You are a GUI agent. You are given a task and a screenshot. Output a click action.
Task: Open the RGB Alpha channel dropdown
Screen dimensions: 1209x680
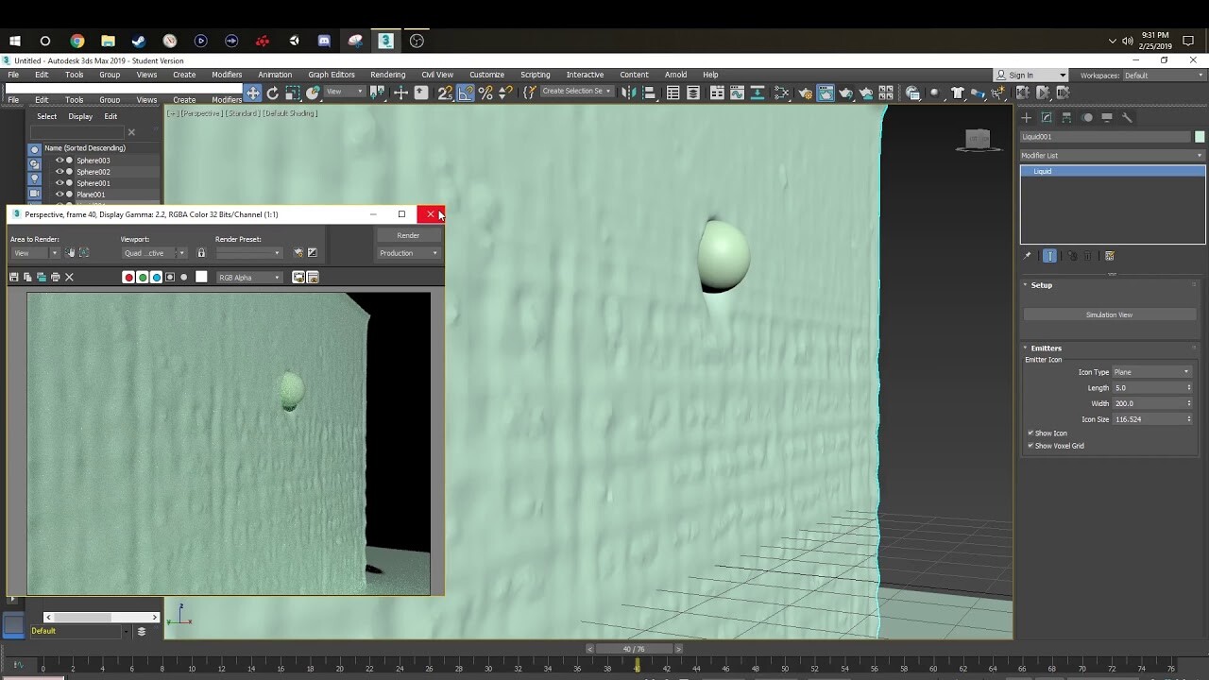[x=250, y=276]
